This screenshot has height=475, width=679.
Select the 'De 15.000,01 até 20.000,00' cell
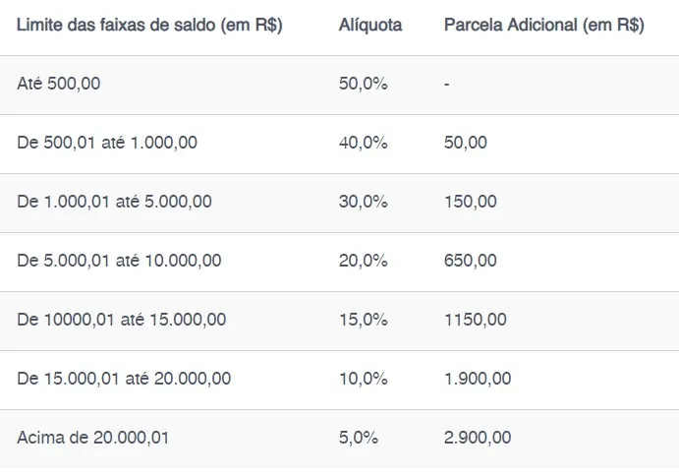coord(124,379)
